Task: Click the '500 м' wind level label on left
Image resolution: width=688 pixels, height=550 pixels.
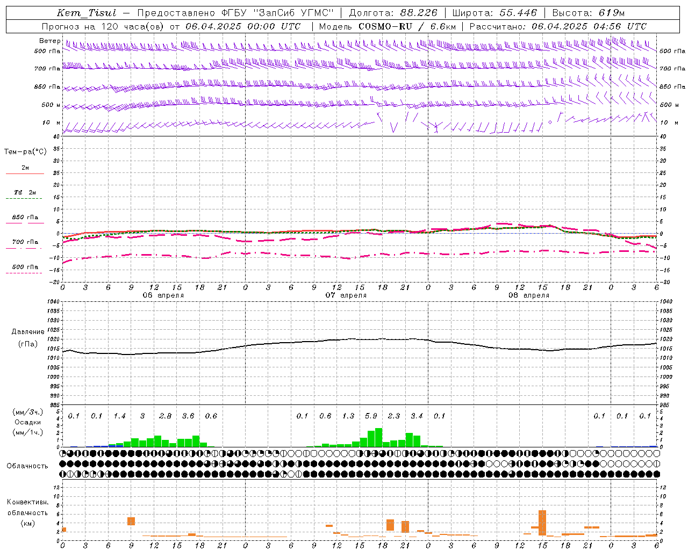Action: click(51, 105)
